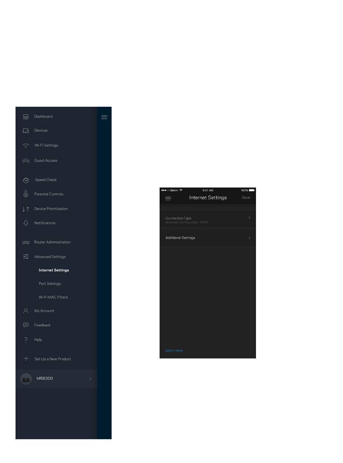
Task: Open Internet Settings in the sidebar
Action: 54,270
